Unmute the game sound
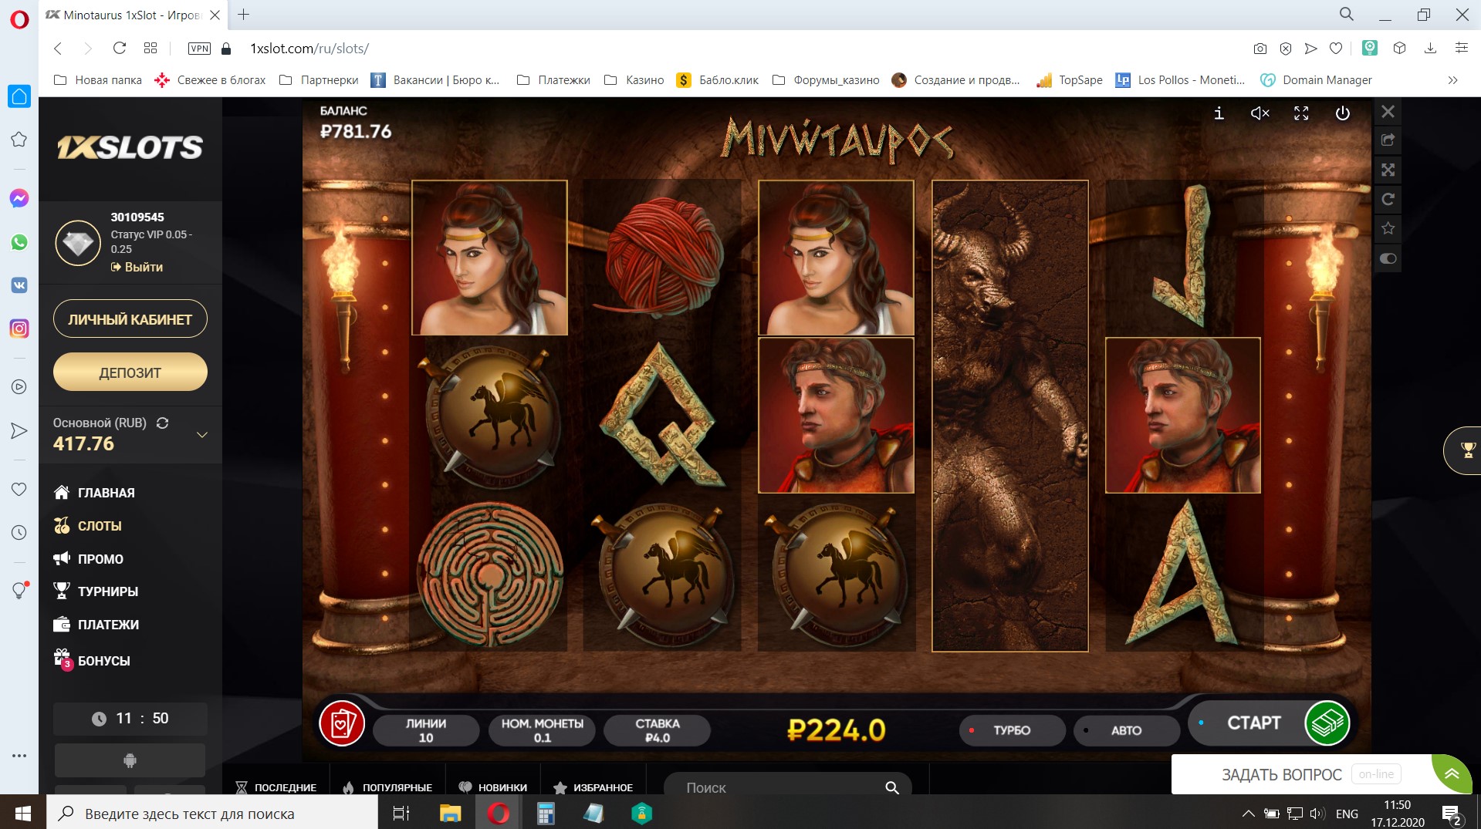Image resolution: width=1481 pixels, height=829 pixels. (x=1260, y=113)
